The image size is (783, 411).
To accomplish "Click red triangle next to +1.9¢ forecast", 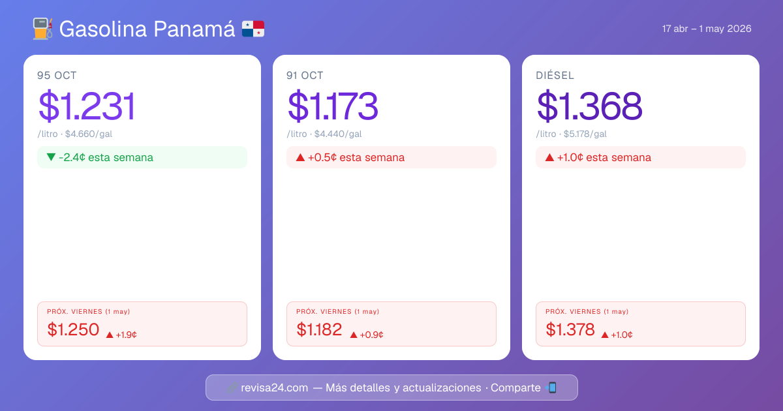I will (x=110, y=335).
